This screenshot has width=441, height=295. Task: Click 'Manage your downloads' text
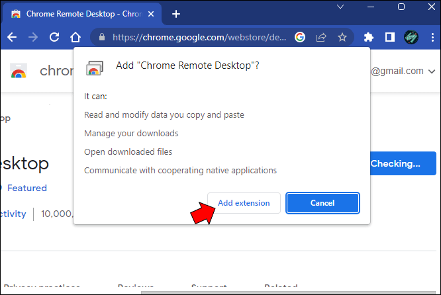pos(131,133)
